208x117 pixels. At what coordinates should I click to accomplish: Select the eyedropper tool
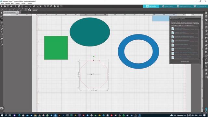tap(2, 45)
